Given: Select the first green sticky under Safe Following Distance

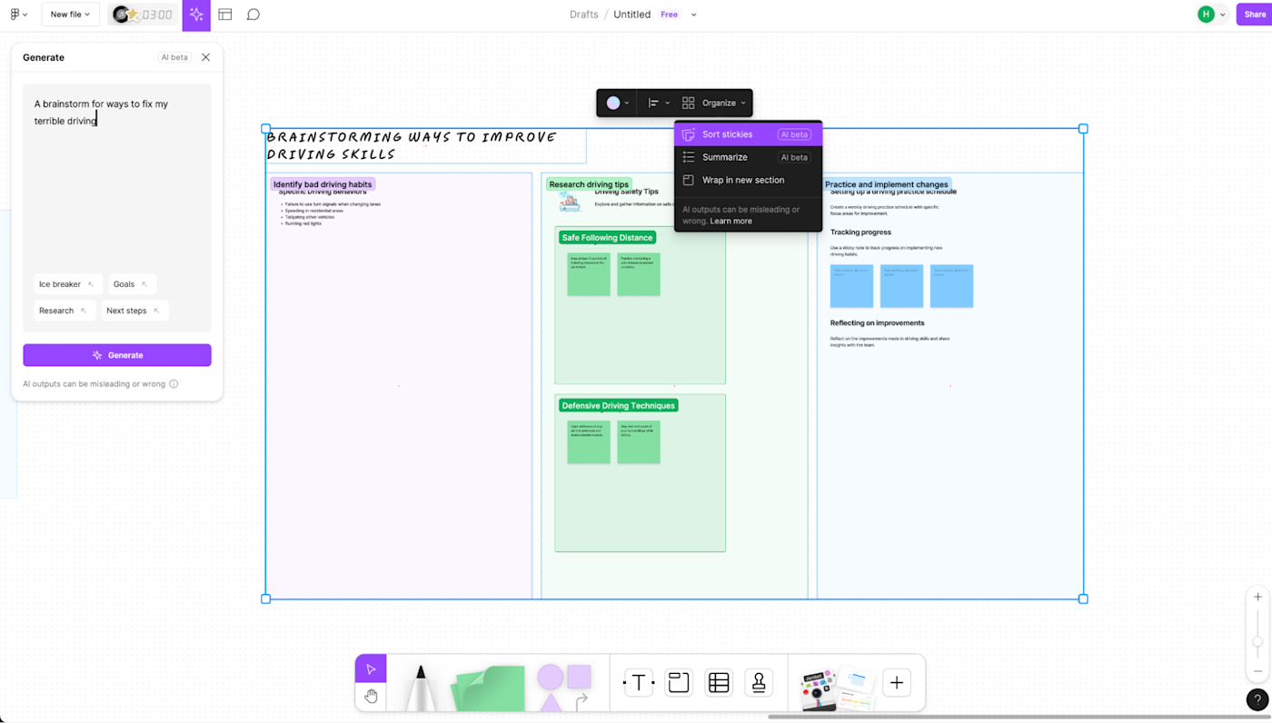Looking at the screenshot, I should click(x=589, y=274).
